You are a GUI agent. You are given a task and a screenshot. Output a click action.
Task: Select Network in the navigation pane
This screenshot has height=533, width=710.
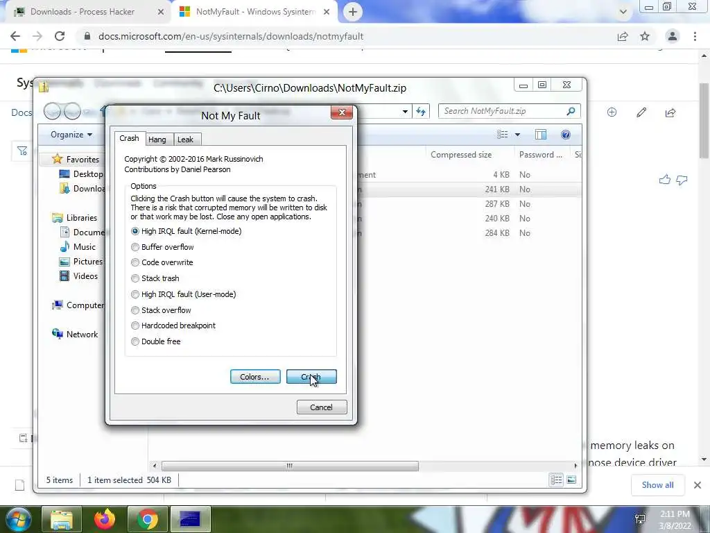(x=75, y=334)
